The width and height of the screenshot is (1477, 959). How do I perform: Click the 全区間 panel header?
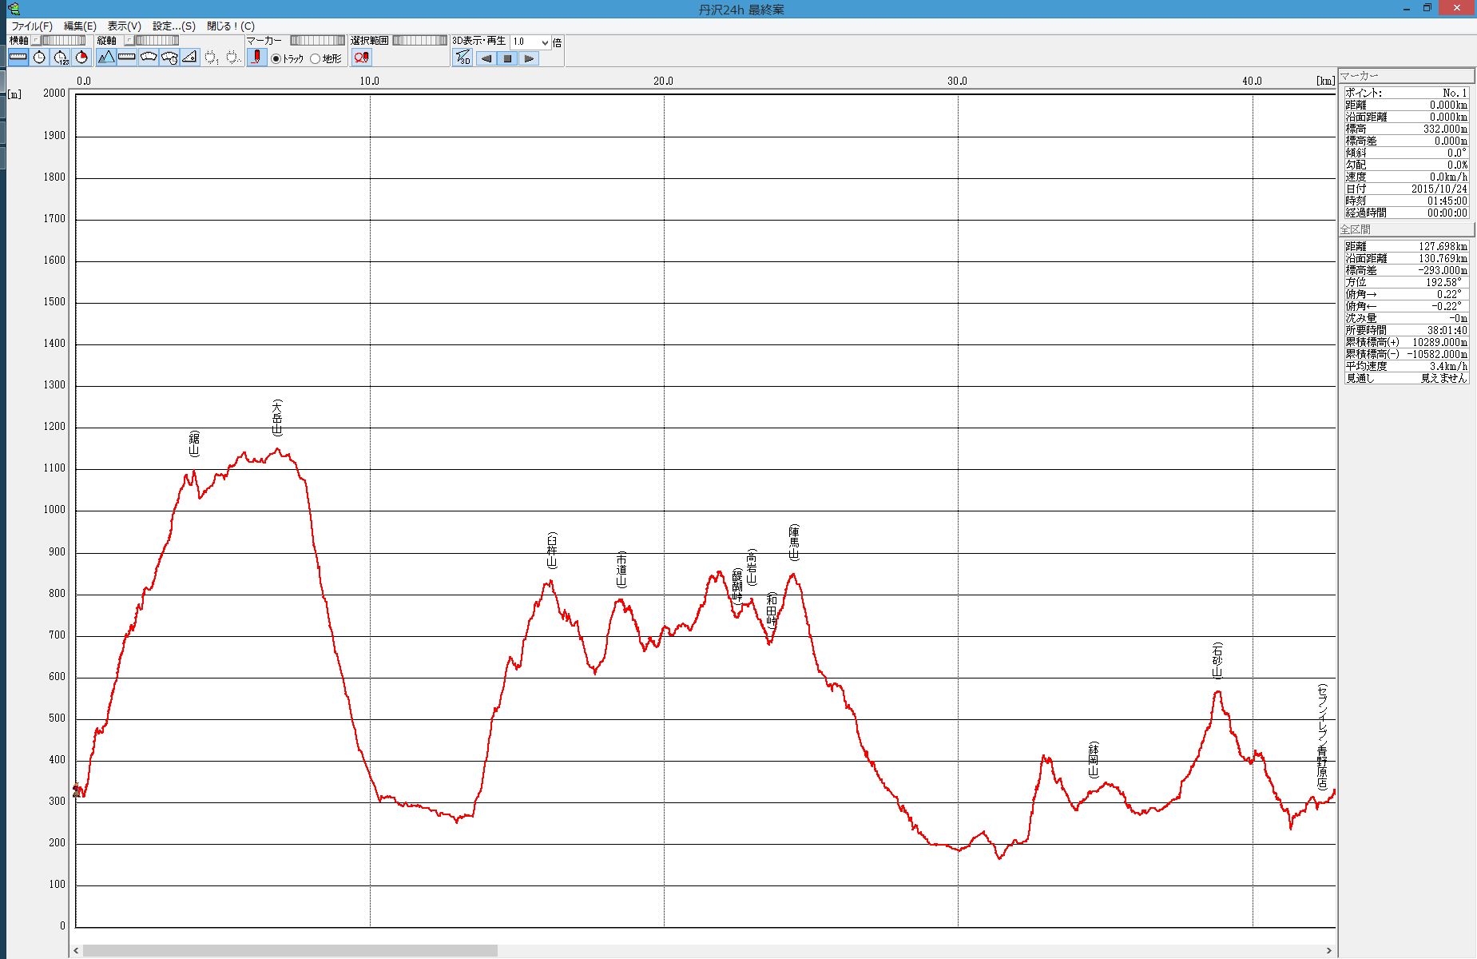[1406, 229]
